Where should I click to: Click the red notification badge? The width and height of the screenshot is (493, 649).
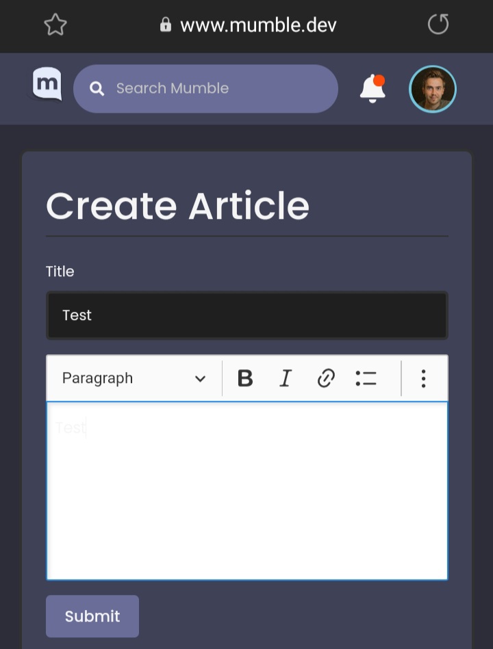click(x=379, y=79)
